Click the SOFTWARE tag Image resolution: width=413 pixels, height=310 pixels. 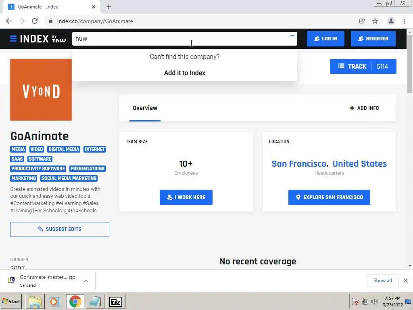click(40, 159)
